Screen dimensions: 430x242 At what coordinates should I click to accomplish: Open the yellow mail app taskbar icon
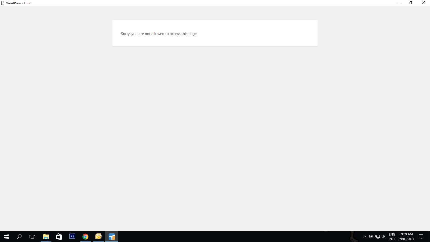(99, 237)
